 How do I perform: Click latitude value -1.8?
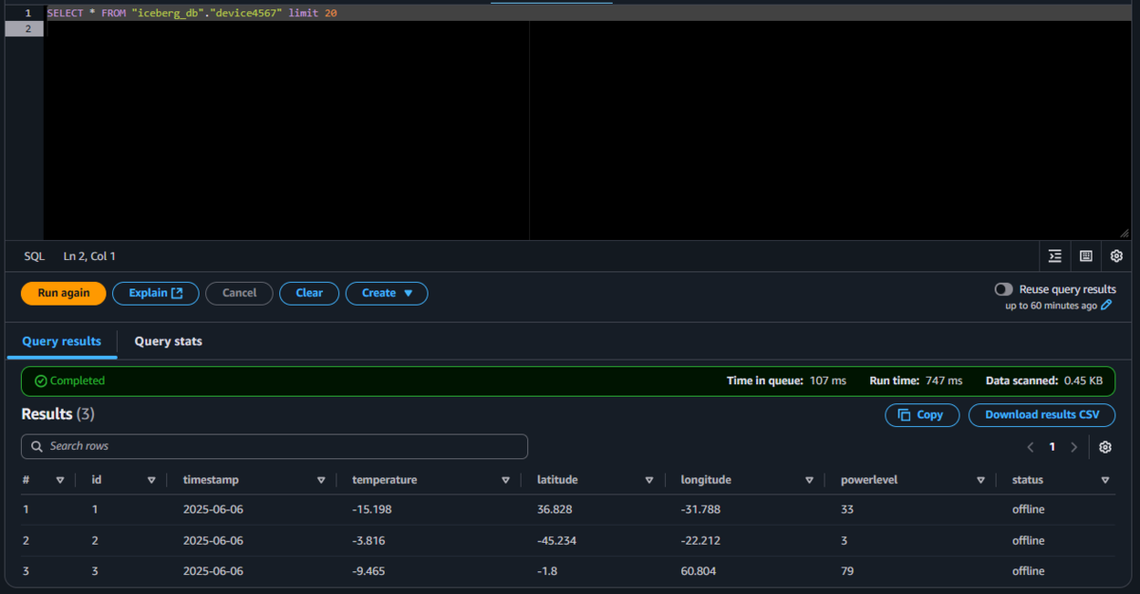click(x=548, y=571)
